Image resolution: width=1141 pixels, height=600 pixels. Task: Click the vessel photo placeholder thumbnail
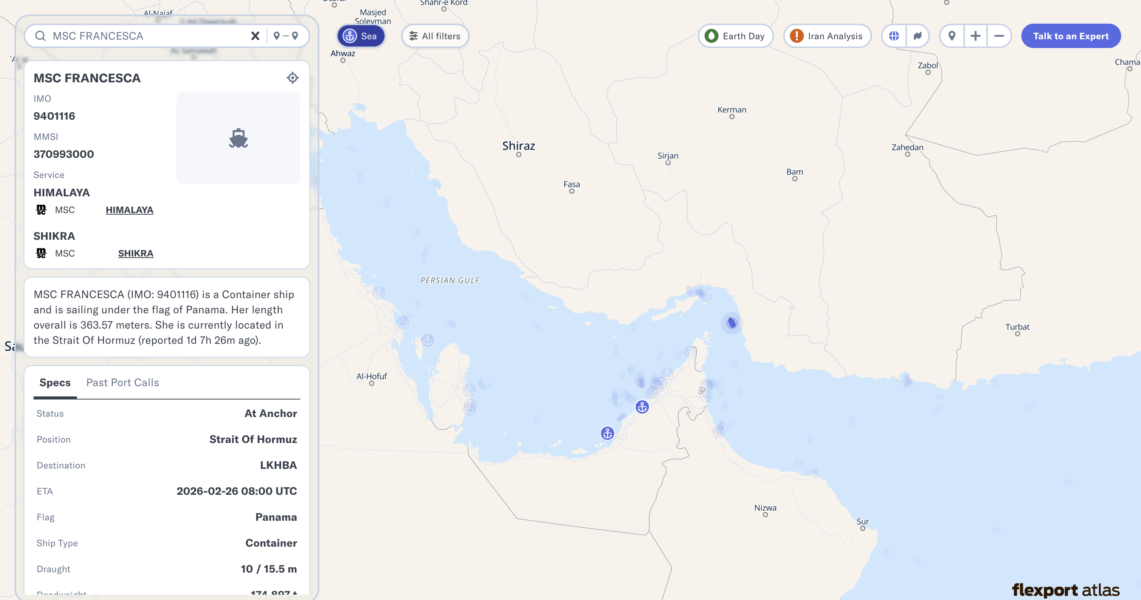click(x=238, y=138)
